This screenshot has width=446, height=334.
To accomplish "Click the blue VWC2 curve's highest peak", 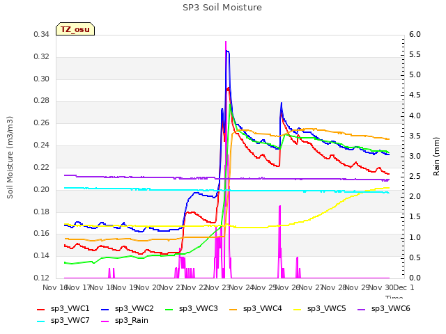I will click(227, 51).
